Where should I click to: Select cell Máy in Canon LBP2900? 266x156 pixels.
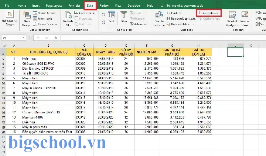click(x=48, y=88)
